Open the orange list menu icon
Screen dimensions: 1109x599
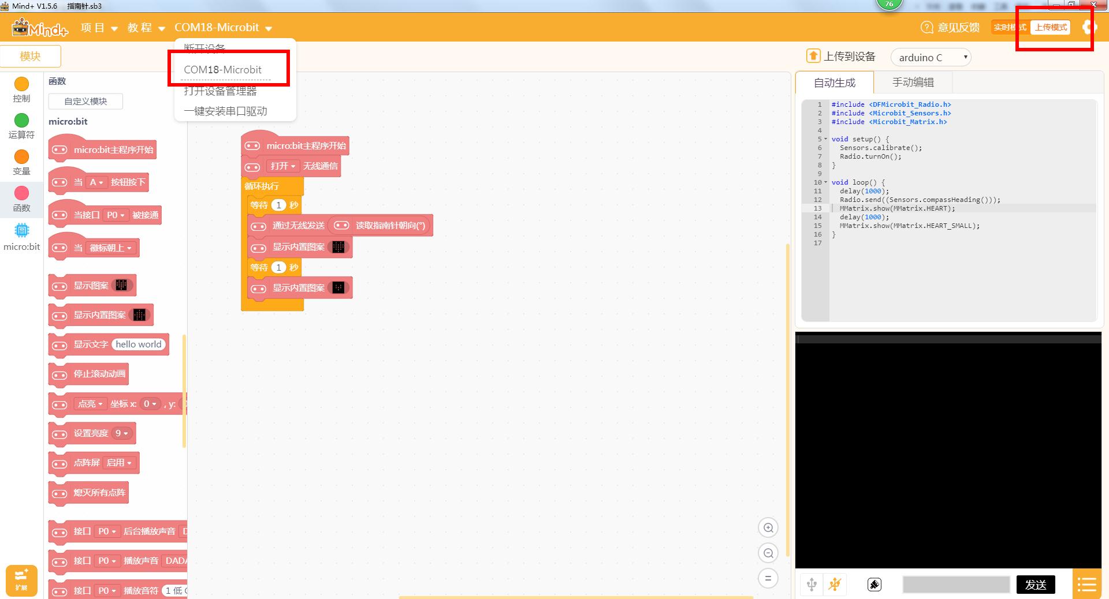point(1086,585)
